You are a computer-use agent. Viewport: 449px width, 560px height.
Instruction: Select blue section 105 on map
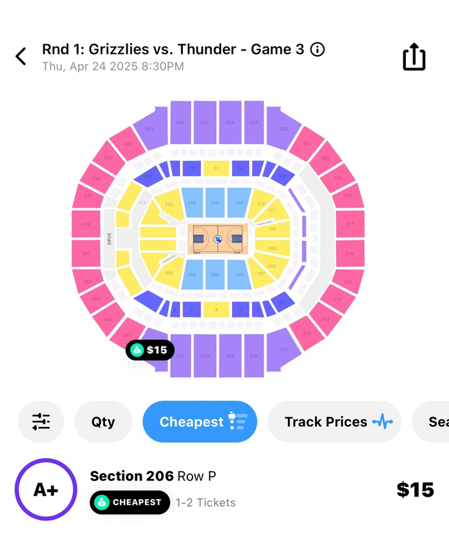pos(215,275)
